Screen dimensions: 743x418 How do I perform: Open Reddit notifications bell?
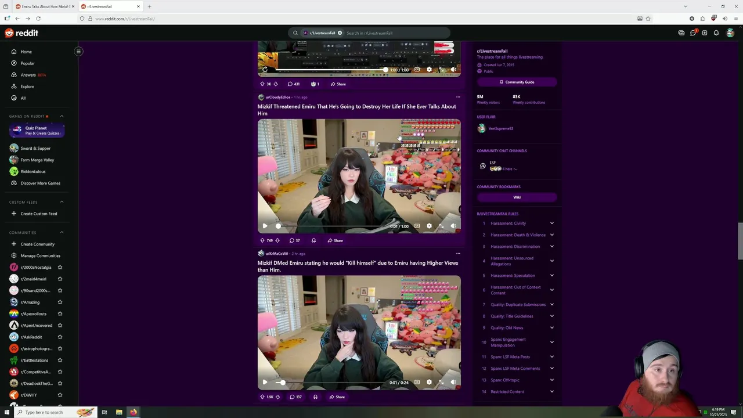pyautogui.click(x=716, y=33)
